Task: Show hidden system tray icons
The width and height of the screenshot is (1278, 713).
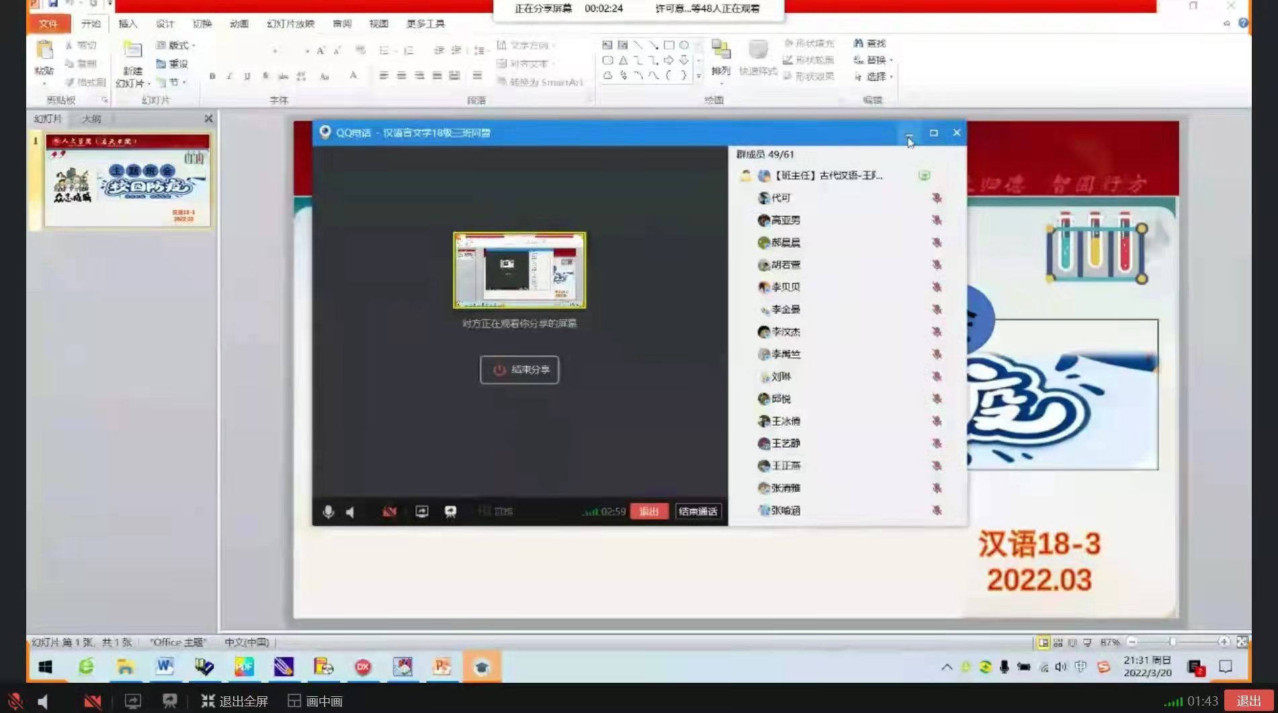Action: (x=946, y=667)
